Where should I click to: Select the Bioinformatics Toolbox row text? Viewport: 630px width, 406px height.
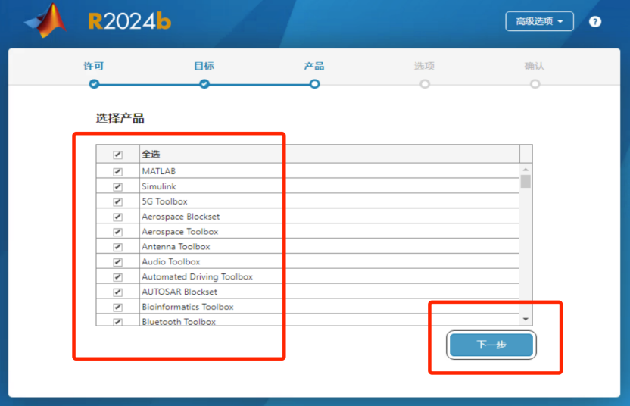click(x=188, y=307)
